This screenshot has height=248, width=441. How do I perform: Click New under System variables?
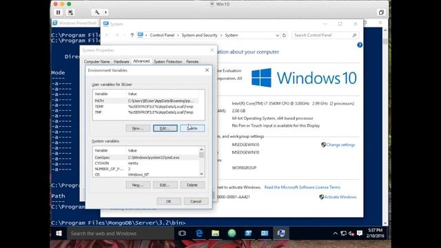click(x=138, y=185)
